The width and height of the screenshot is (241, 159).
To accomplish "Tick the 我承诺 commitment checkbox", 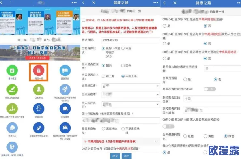I will [x=84, y=20].
